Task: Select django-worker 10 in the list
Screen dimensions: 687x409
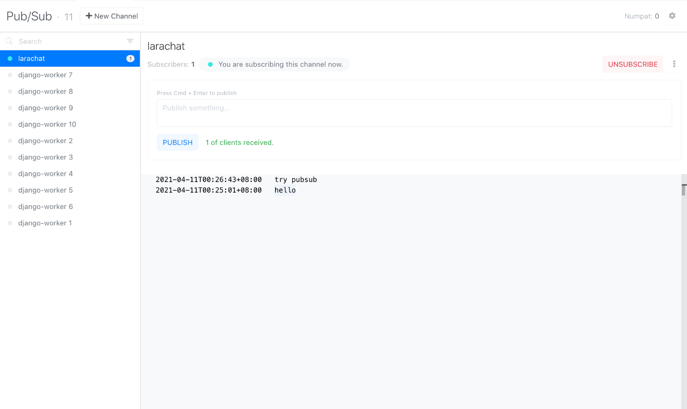Action: point(47,124)
